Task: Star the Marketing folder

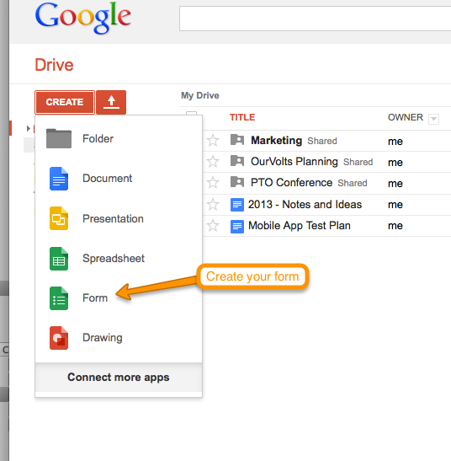Action: 213,140
